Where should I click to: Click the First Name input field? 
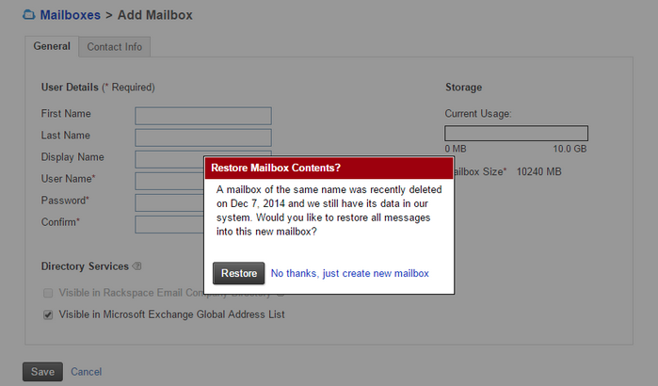click(203, 116)
